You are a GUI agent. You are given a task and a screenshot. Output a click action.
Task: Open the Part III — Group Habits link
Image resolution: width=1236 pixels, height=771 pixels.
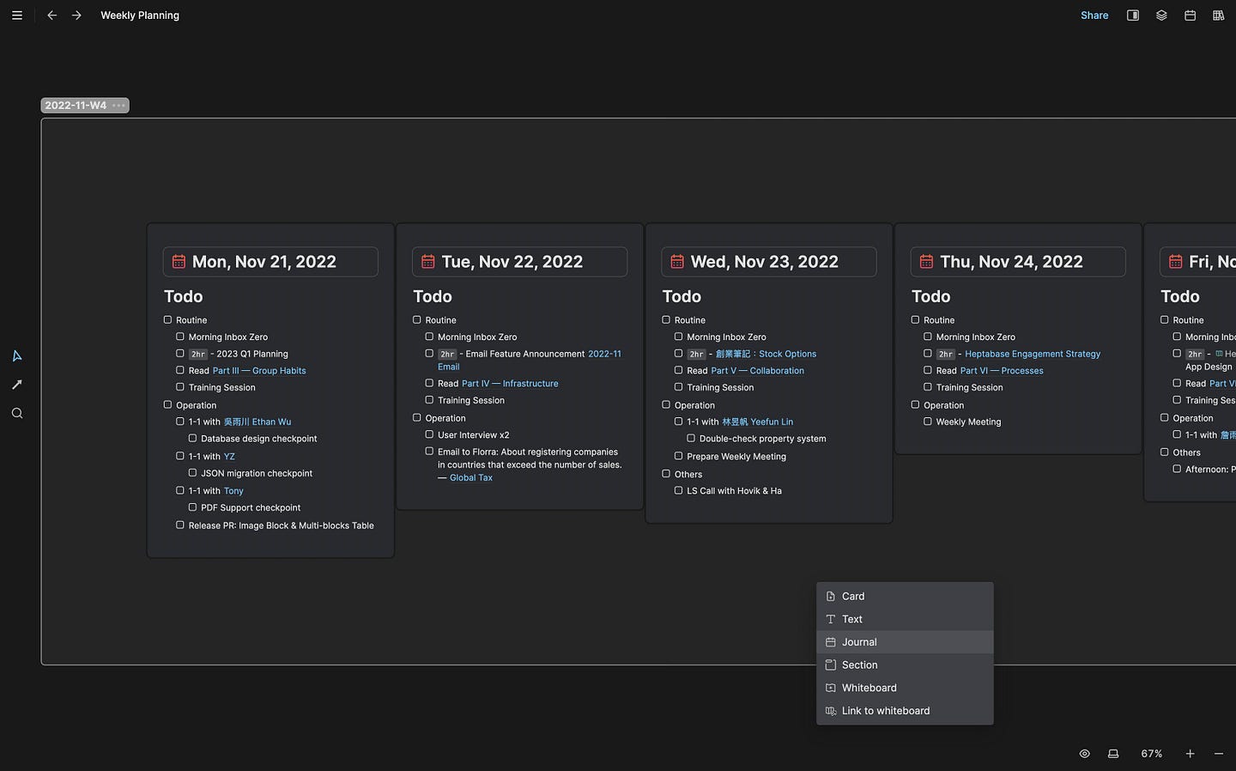click(x=259, y=371)
